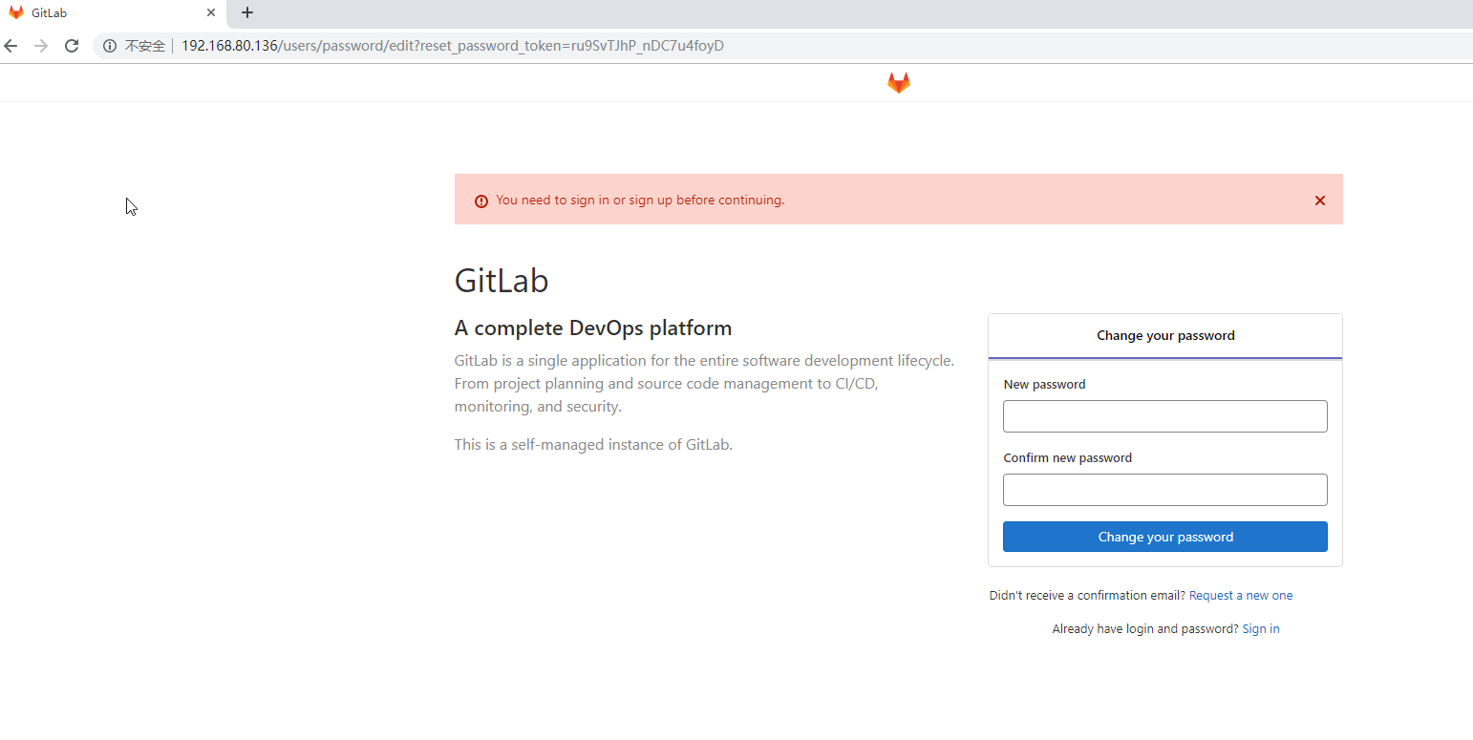Image resolution: width=1473 pixels, height=740 pixels.
Task: Click the 不安全 security label
Action: tap(145, 46)
